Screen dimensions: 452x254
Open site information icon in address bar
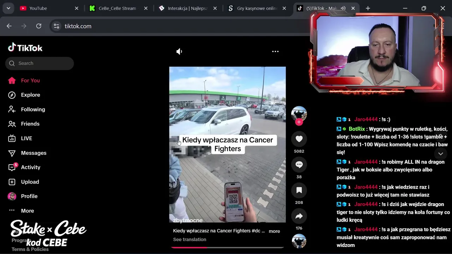pyautogui.click(x=56, y=26)
